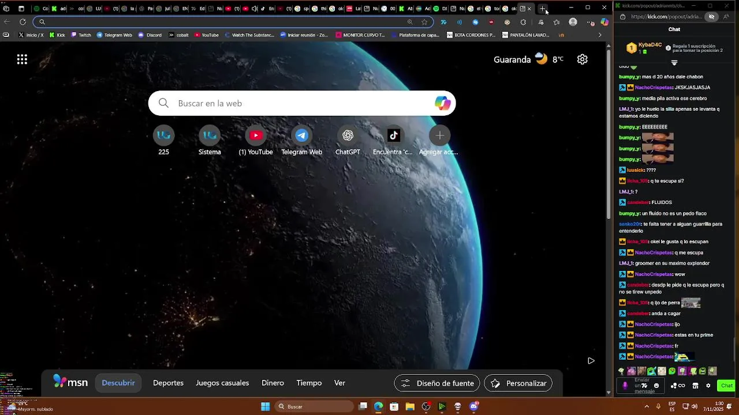Open the Kick shop storefront icon

click(x=695, y=386)
